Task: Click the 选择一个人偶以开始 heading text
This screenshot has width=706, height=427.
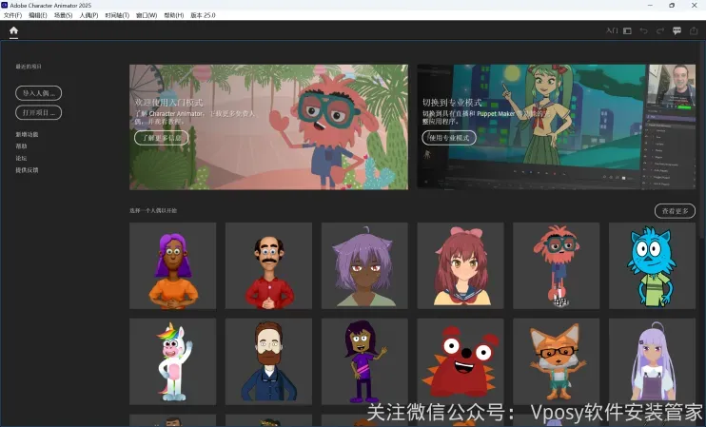Action: tap(153, 210)
